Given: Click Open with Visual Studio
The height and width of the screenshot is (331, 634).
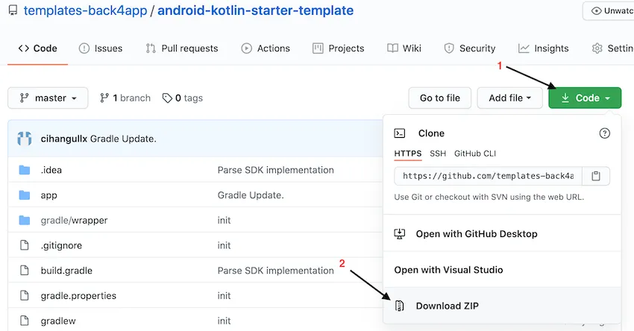Looking at the screenshot, I should [x=449, y=270].
